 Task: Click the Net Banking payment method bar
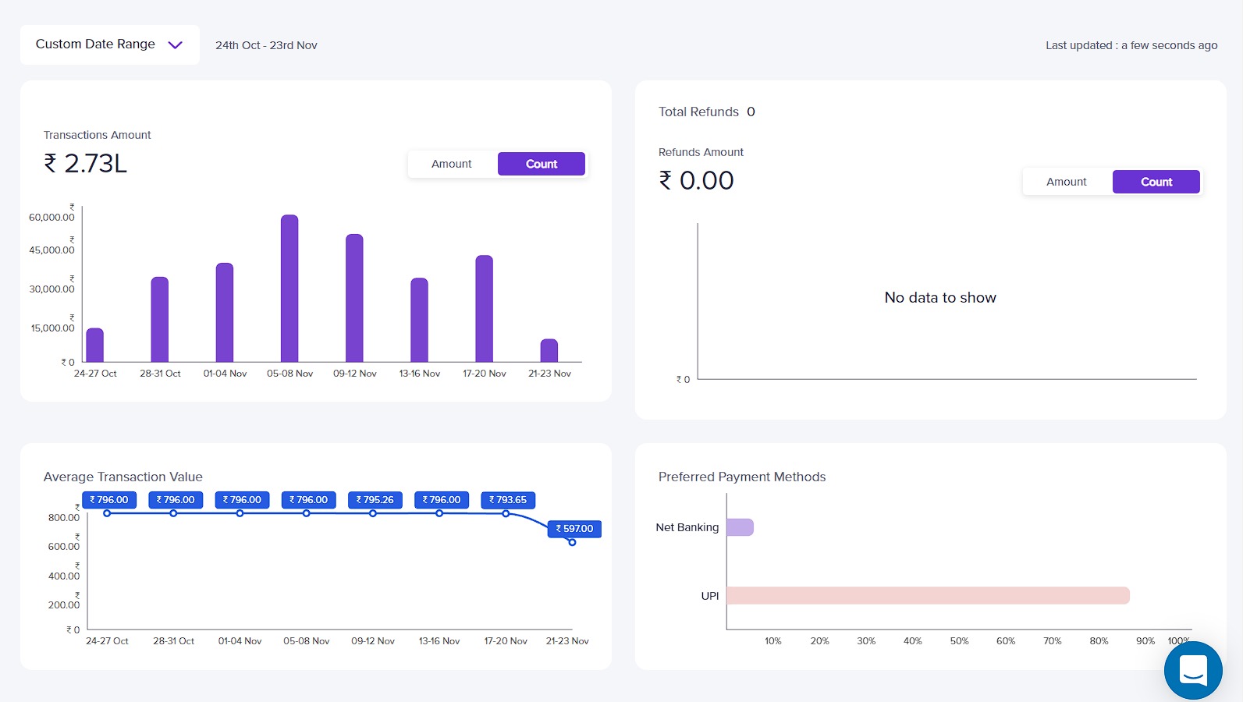[x=740, y=527]
